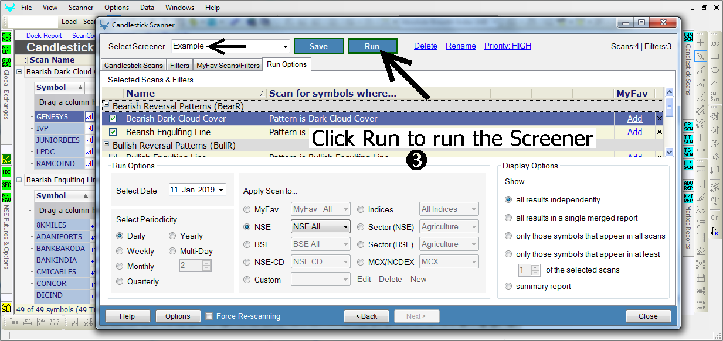This screenshot has height=341, width=723.
Task: Uncheck the Bearish Engulfing Line scan
Action: pos(113,132)
